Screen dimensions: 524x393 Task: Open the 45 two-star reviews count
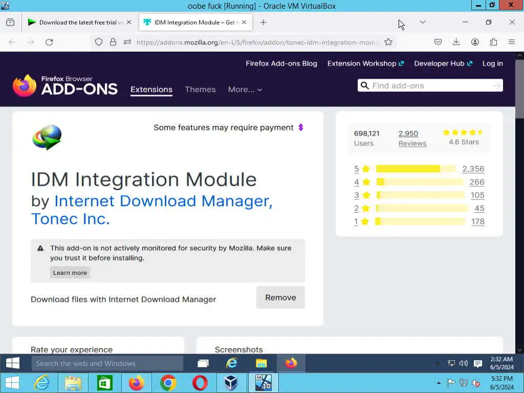click(479, 208)
